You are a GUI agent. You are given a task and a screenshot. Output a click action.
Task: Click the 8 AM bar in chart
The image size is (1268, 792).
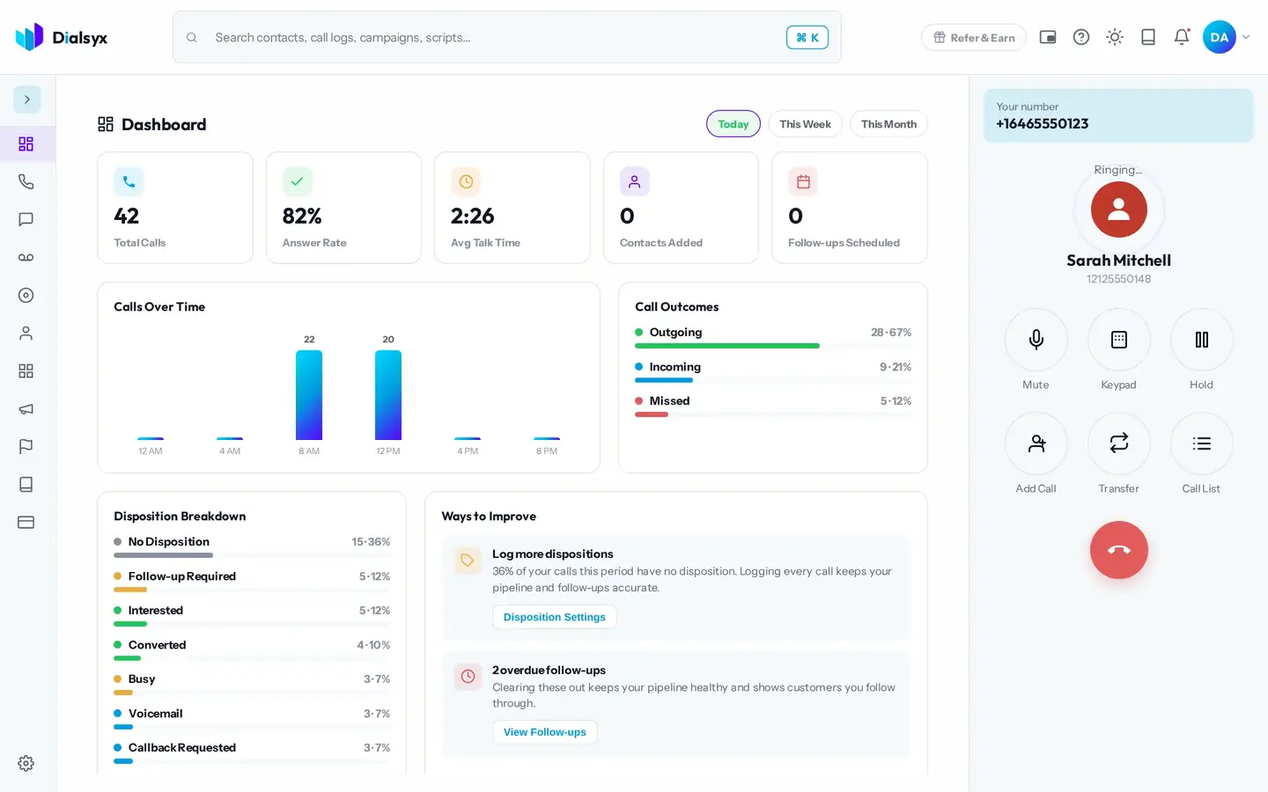(309, 395)
